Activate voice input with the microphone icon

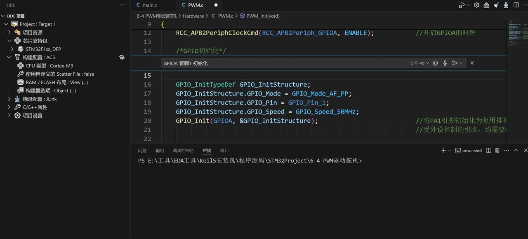coord(445,63)
